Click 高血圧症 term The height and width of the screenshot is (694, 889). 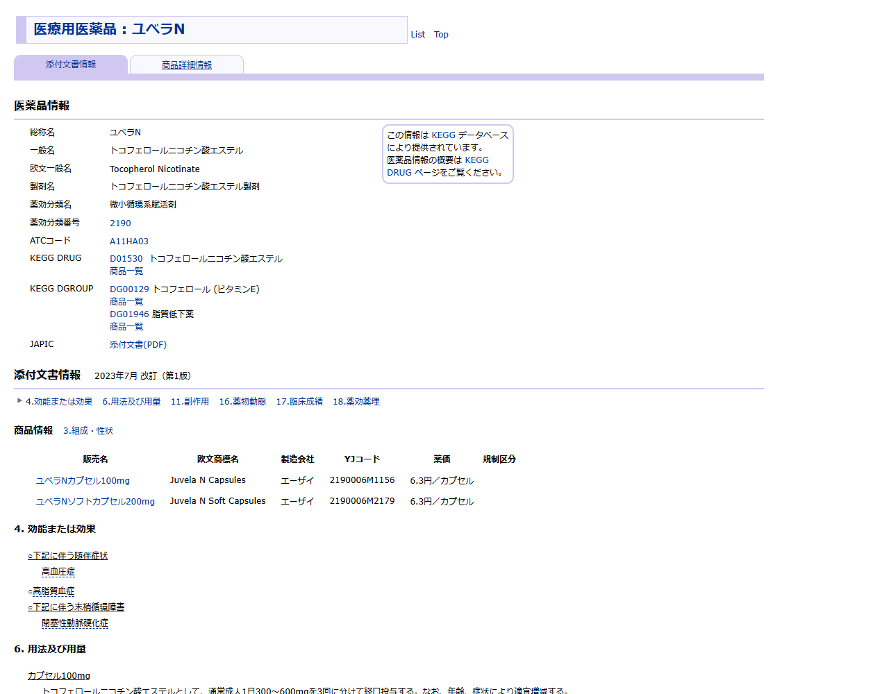[58, 572]
